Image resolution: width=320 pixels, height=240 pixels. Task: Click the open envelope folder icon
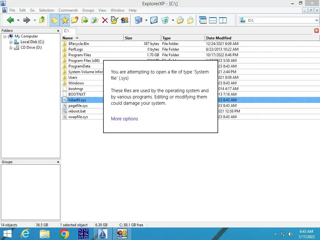[180, 20]
